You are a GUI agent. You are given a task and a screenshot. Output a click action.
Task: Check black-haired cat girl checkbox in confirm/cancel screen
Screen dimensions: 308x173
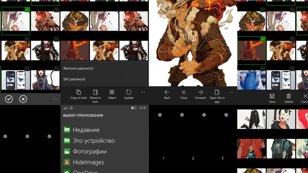tap(57, 68)
